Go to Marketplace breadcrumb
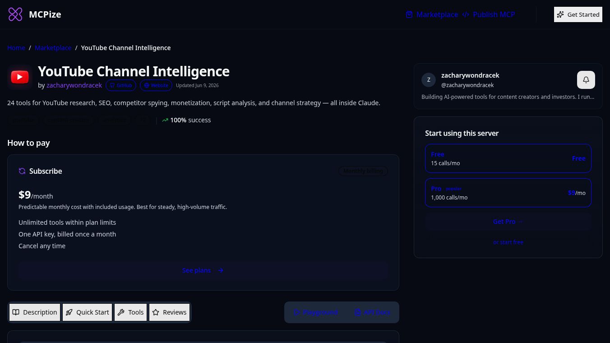Image resolution: width=610 pixels, height=343 pixels. (x=53, y=48)
